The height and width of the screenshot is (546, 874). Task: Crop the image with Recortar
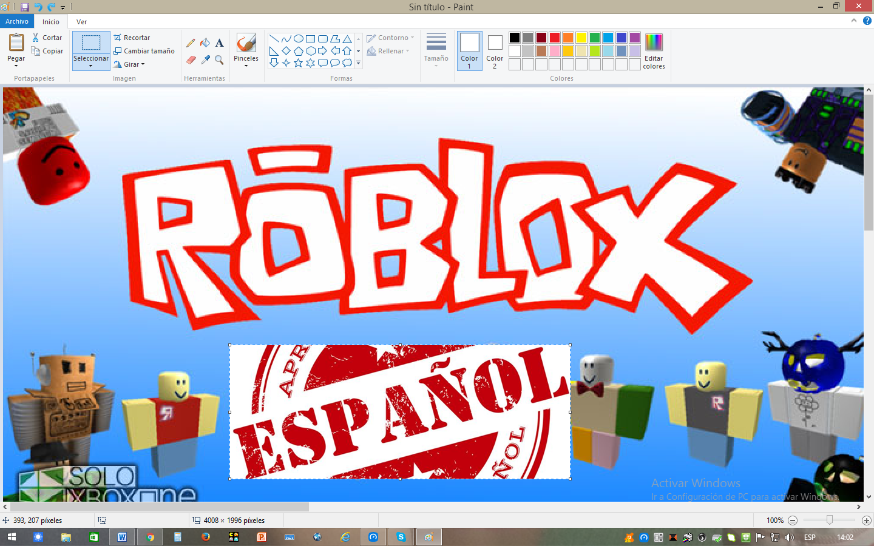tap(132, 38)
